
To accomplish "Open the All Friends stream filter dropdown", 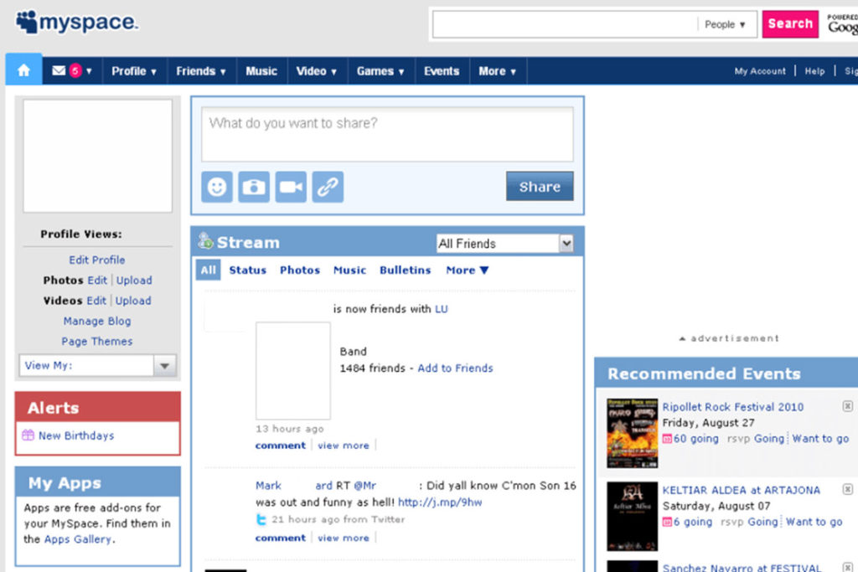I will [505, 244].
